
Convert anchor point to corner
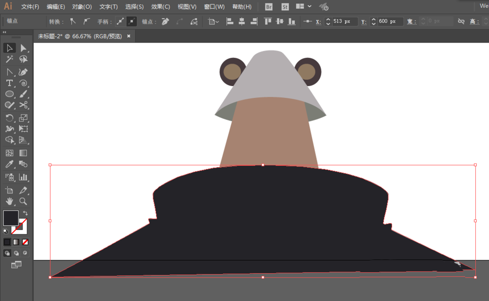tap(73, 22)
